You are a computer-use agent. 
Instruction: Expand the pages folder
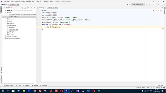pyautogui.click(x=5, y=21)
